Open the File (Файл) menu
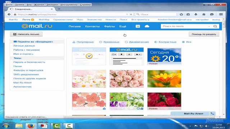 click(x=9, y=5)
